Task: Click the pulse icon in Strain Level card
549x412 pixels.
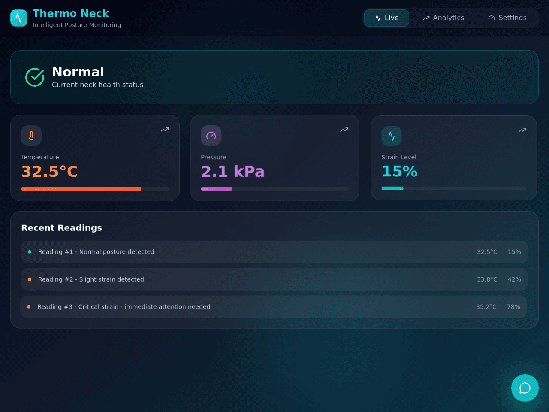Action: click(x=392, y=136)
